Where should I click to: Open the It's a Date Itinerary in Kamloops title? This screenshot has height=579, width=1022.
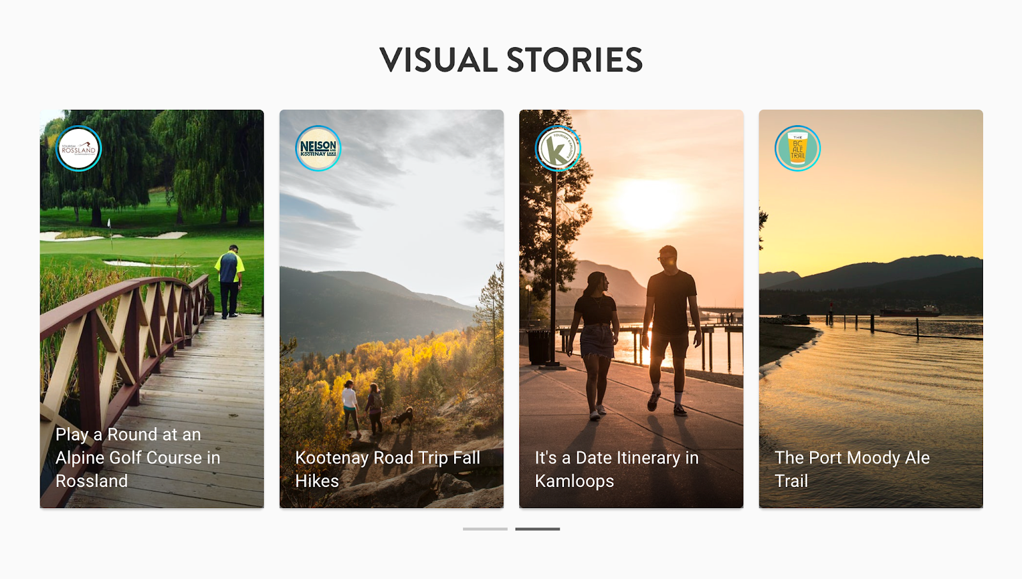click(617, 469)
